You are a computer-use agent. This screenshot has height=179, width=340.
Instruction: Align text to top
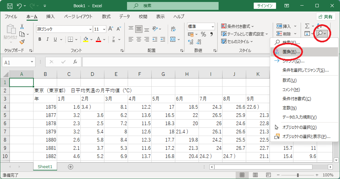(x=131, y=29)
